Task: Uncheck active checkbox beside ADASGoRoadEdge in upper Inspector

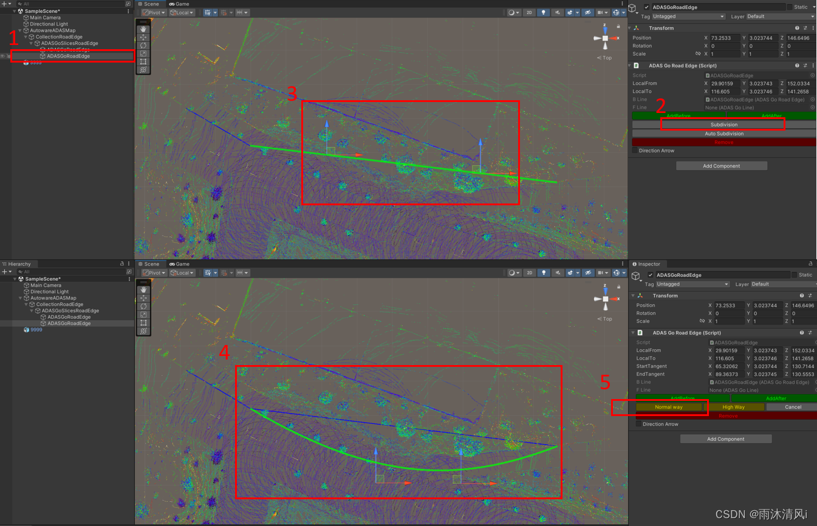Action: click(x=646, y=7)
